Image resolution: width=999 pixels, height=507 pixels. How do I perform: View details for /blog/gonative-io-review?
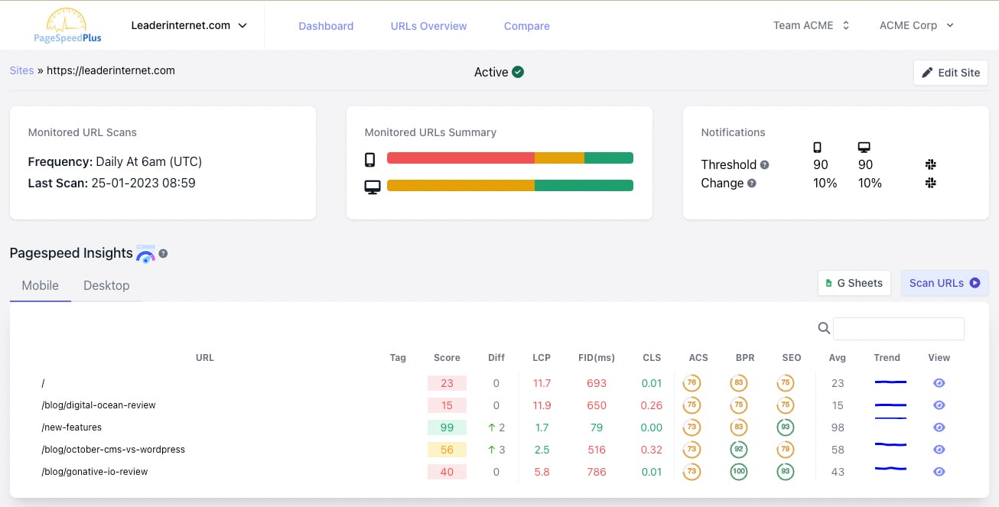coord(939,472)
